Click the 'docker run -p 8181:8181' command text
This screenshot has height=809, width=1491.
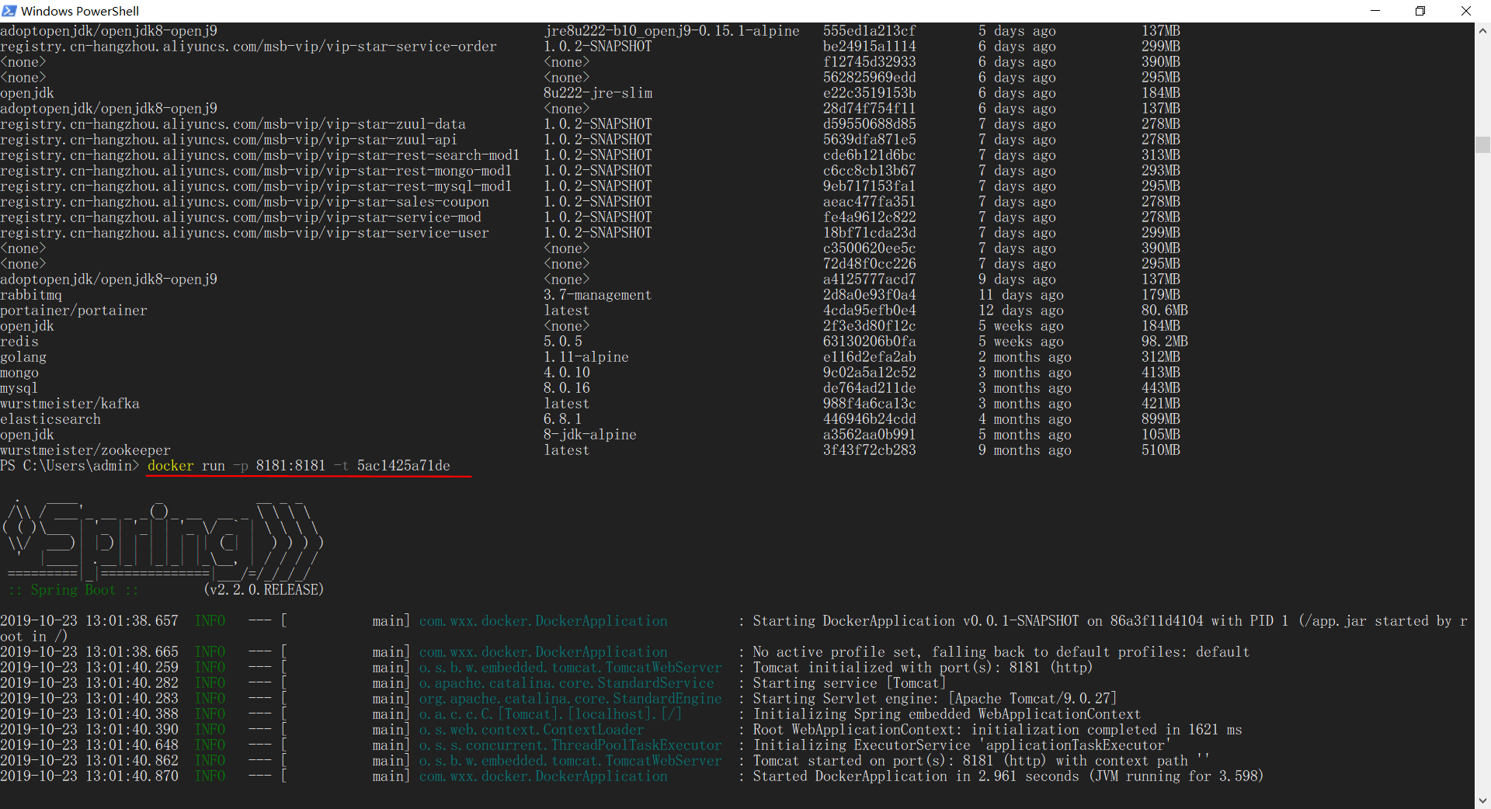tap(237, 466)
